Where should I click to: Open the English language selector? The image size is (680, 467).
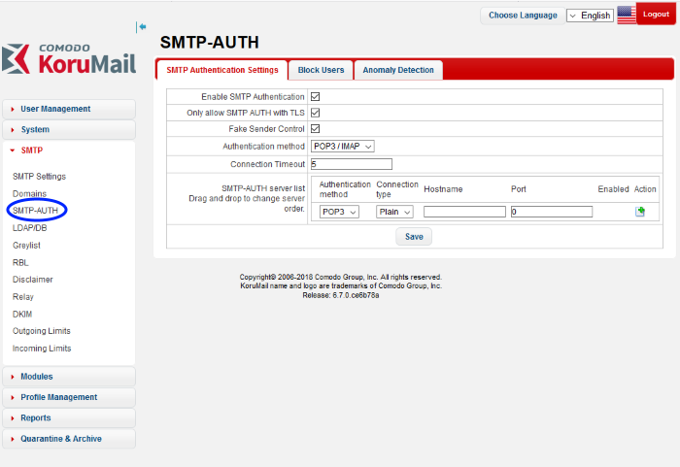click(x=590, y=16)
